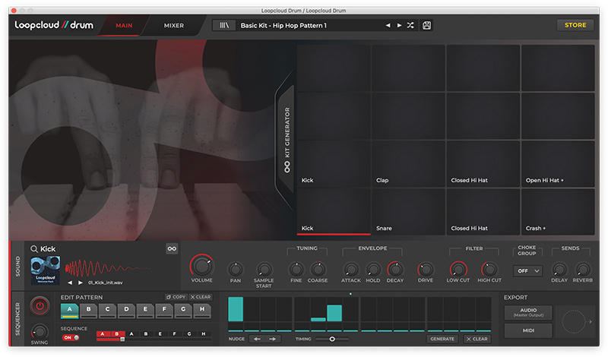Click the Loopcloud link icon above waveform
608x357 pixels.
(172, 249)
